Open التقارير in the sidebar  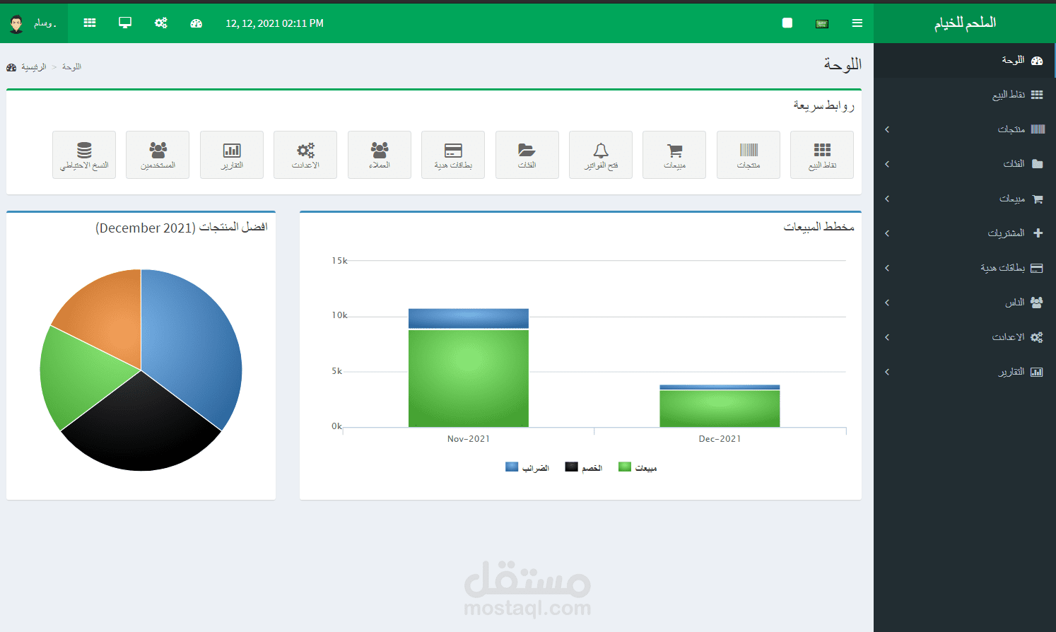[x=965, y=372]
